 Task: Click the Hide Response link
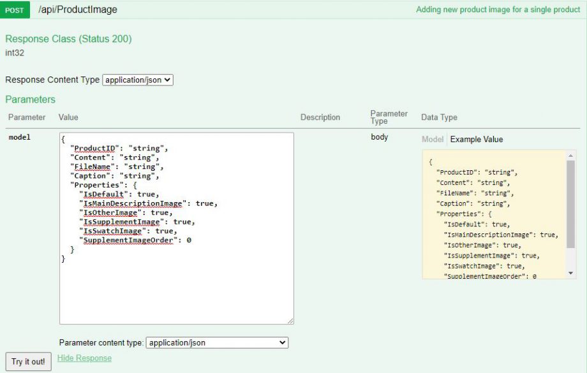[x=84, y=358]
